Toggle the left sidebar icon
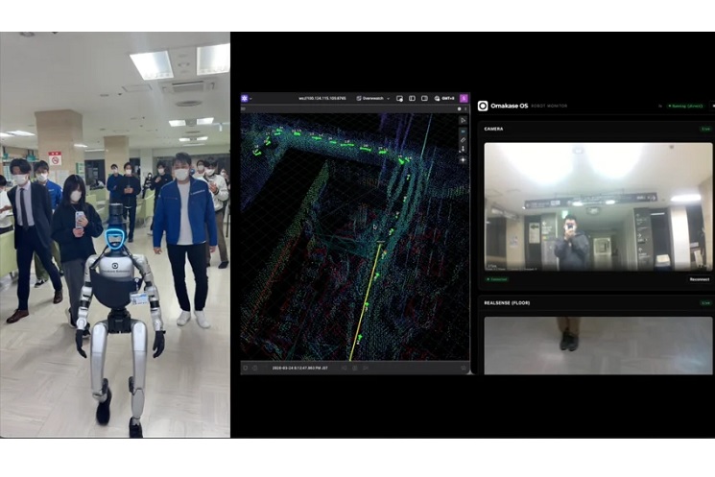Screen dimensions: 715x477 [412, 98]
